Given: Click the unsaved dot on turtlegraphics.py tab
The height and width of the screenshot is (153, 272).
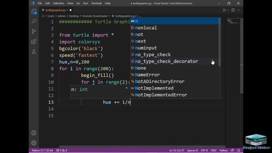Looking at the screenshot, I should click(x=71, y=10).
